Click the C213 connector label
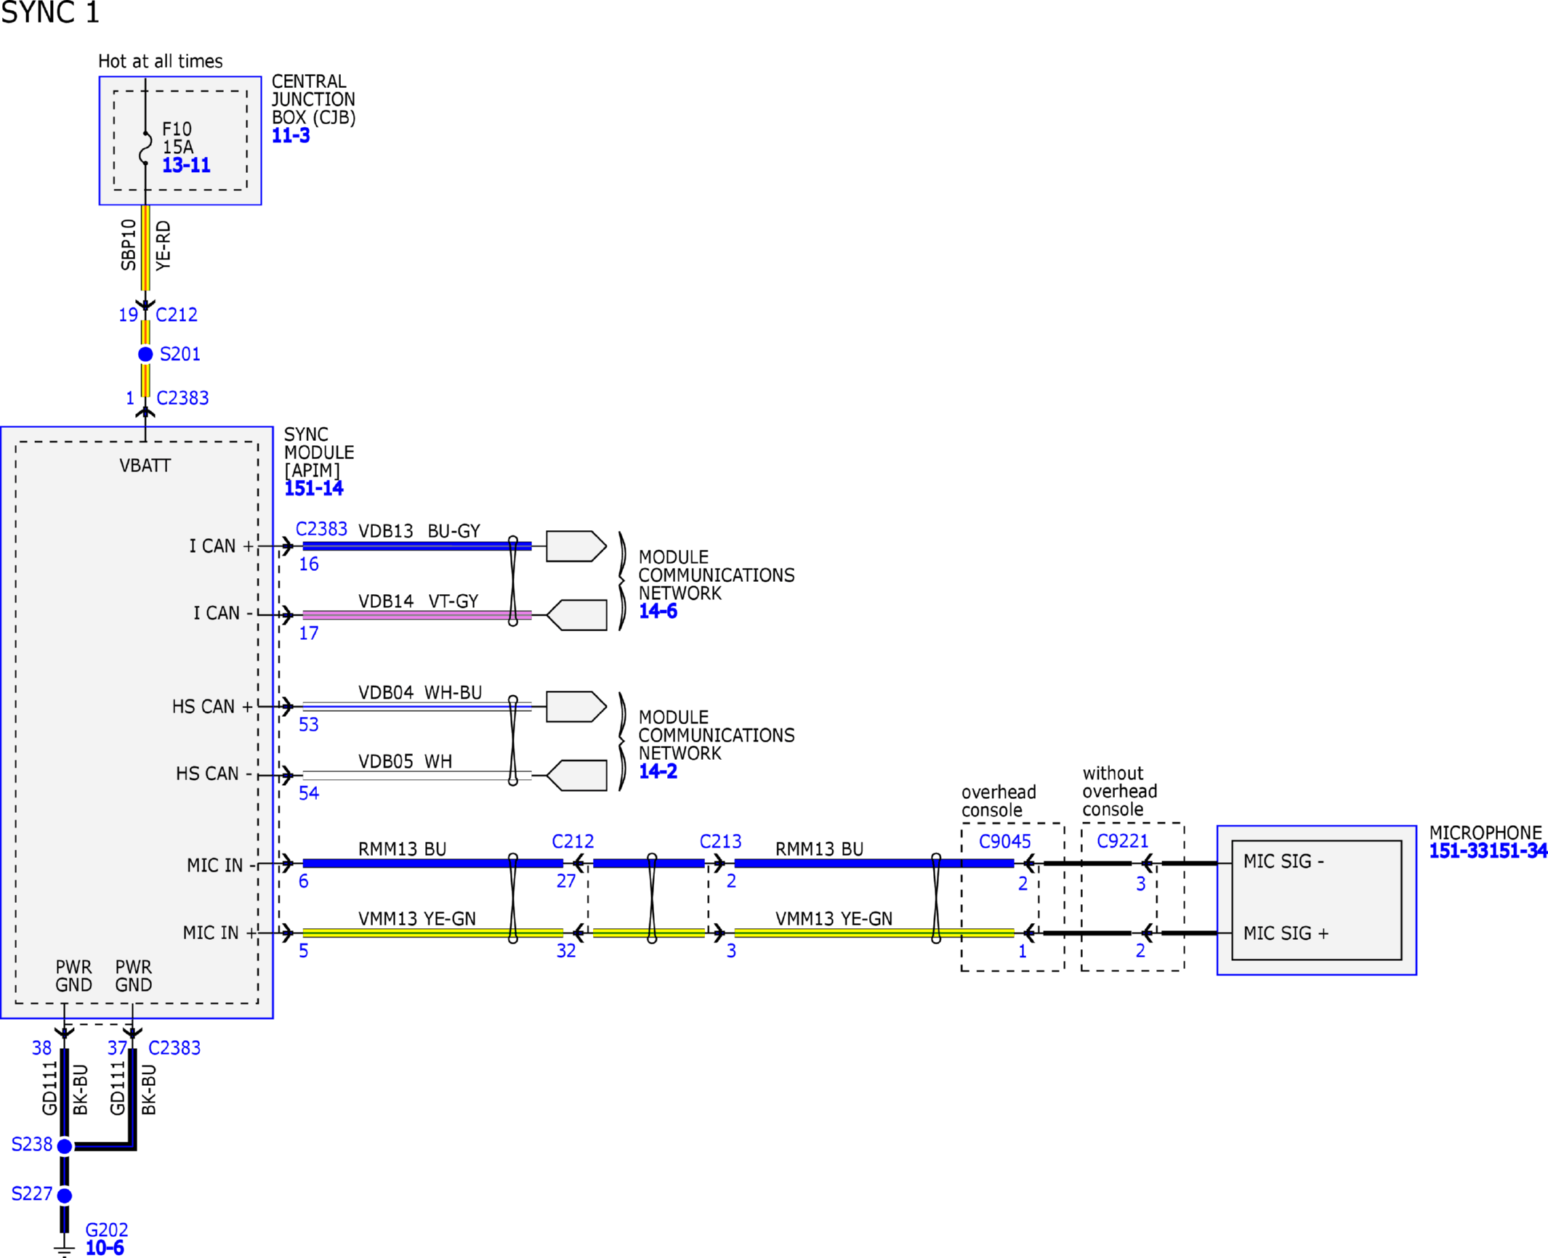This screenshot has height=1258, width=1548. pyautogui.click(x=720, y=841)
